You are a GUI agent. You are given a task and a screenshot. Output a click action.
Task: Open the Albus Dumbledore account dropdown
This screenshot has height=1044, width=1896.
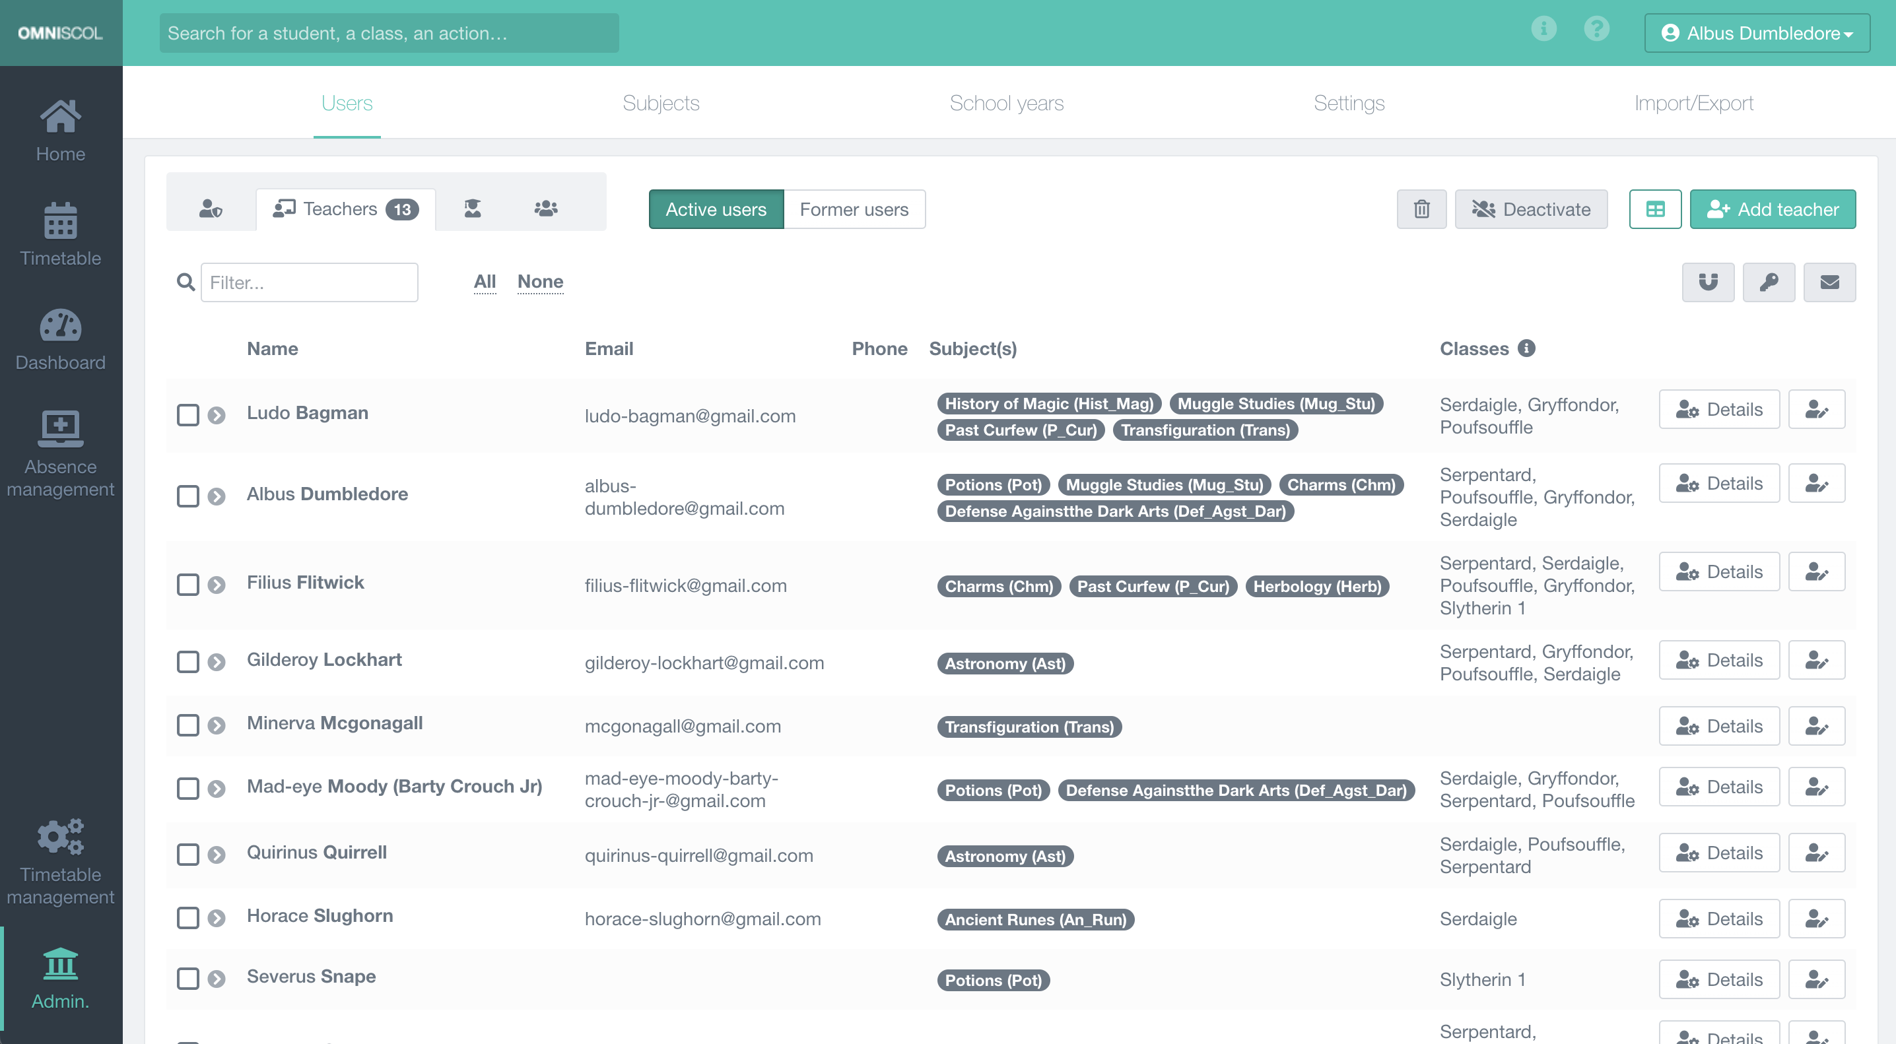pyautogui.click(x=1756, y=32)
